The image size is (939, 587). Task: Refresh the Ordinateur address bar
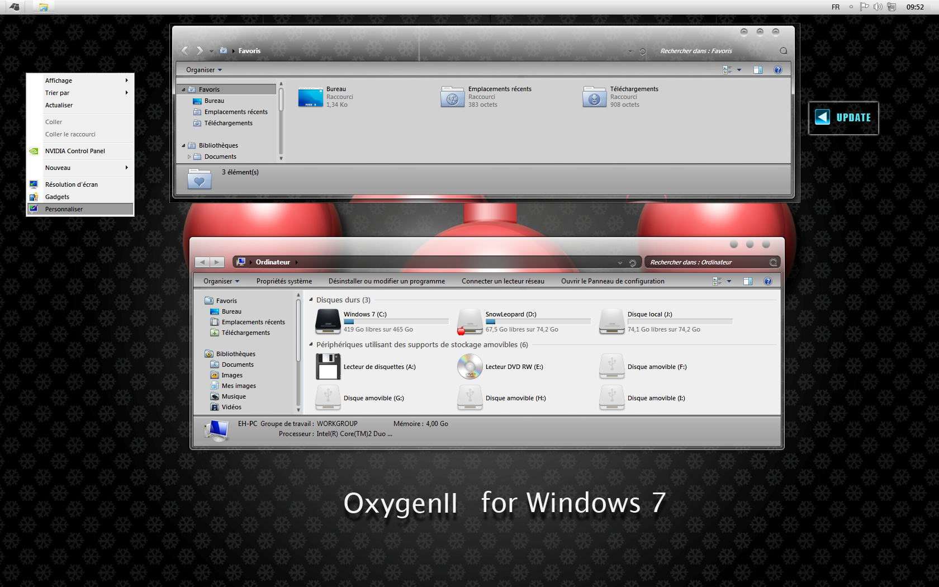[633, 263]
